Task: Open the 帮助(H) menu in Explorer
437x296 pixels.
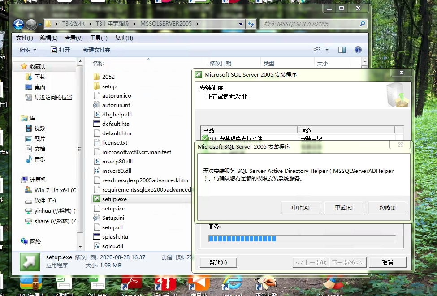Action: coord(124,38)
